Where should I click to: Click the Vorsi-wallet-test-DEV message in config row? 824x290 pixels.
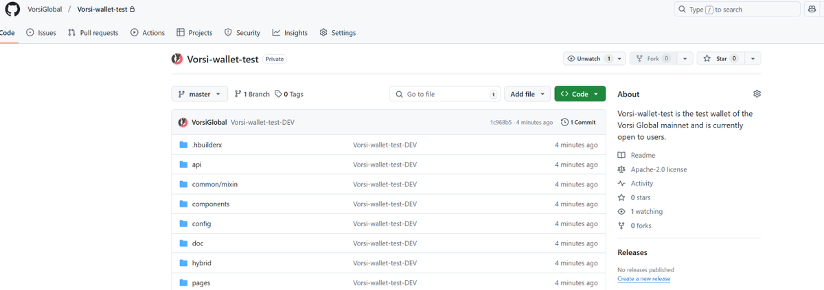pos(385,224)
